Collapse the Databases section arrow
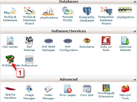 [x=135, y=2]
